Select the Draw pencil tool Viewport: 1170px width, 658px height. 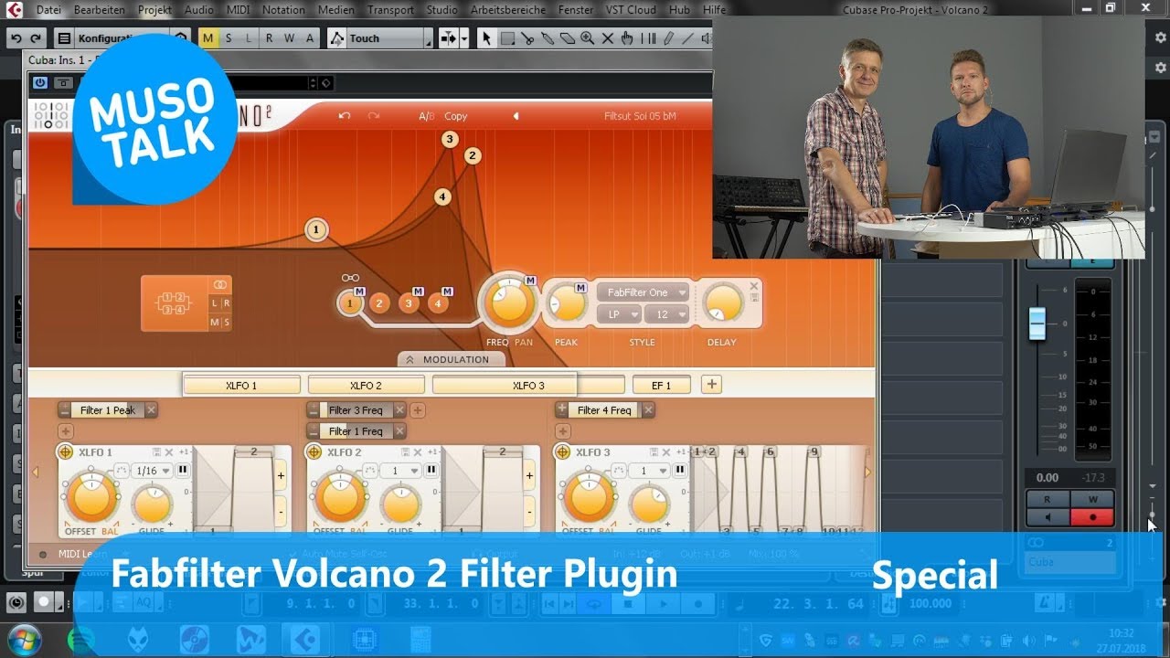pyautogui.click(x=668, y=38)
